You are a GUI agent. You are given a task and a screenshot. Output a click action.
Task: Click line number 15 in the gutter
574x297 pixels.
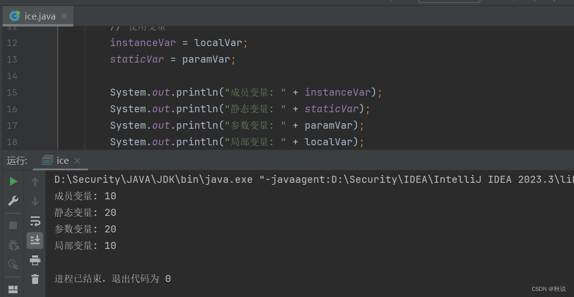[13, 92]
